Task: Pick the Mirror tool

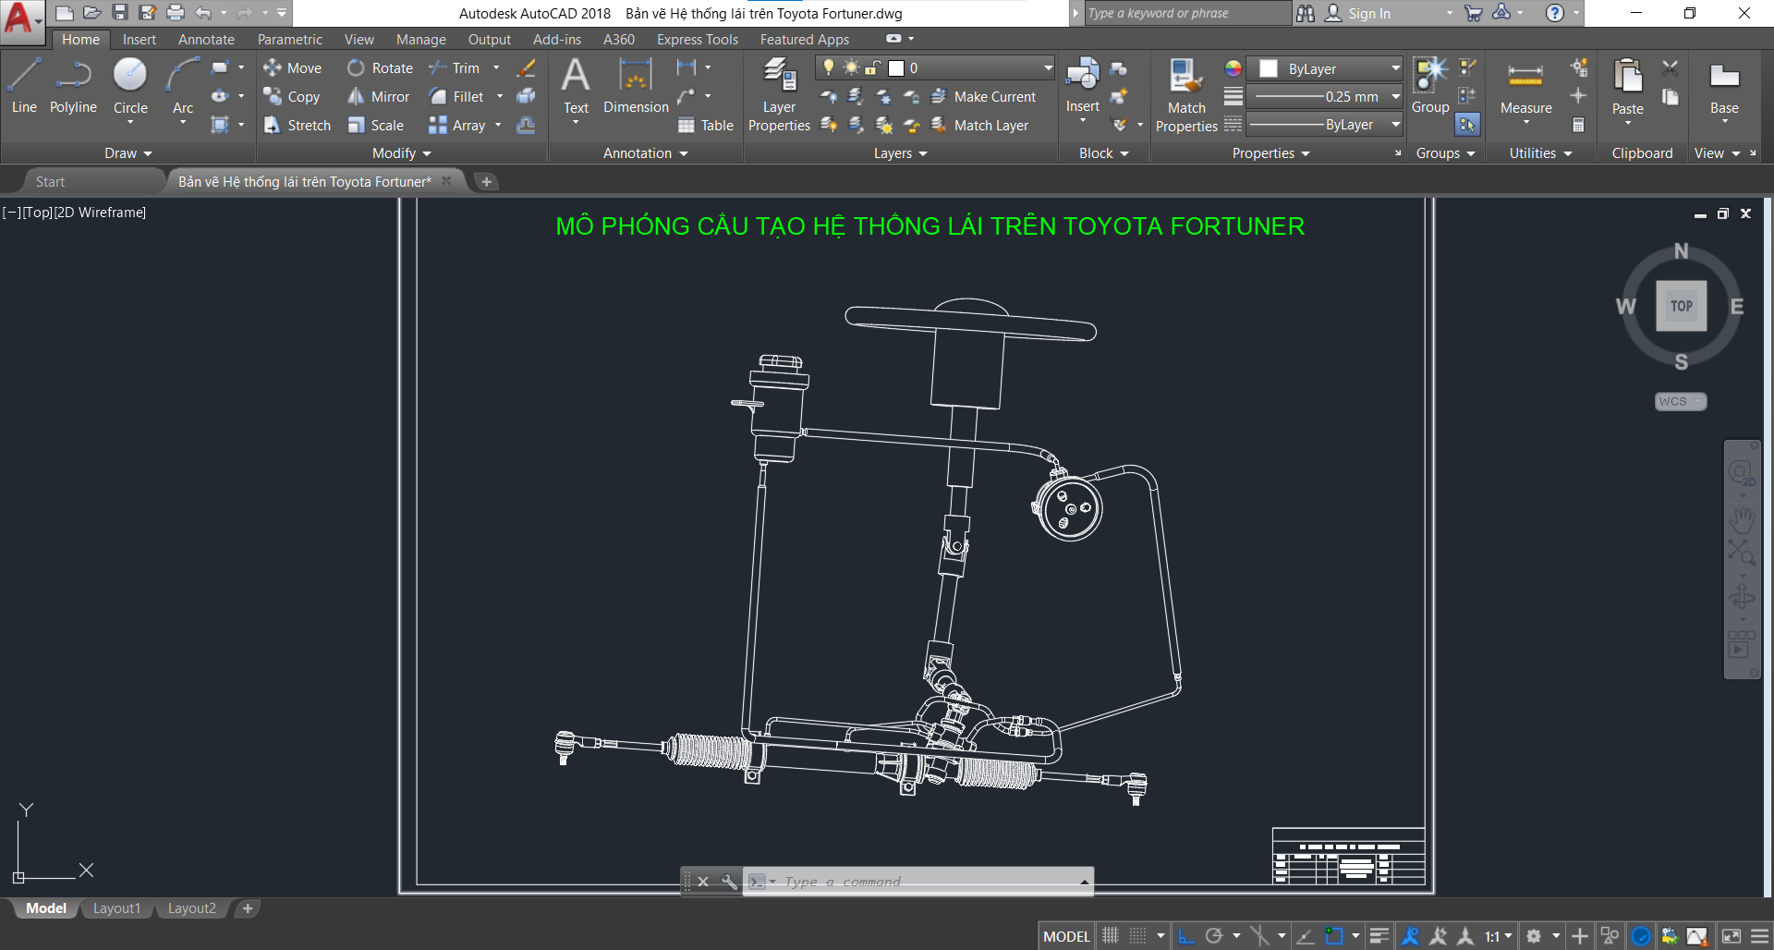Action: [378, 96]
